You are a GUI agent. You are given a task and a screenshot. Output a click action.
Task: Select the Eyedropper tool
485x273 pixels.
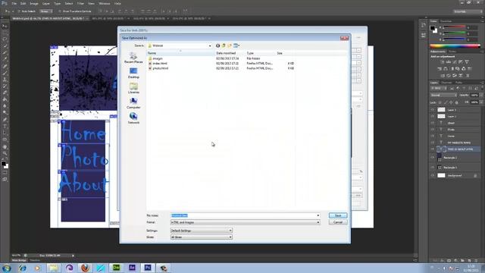point(5,59)
